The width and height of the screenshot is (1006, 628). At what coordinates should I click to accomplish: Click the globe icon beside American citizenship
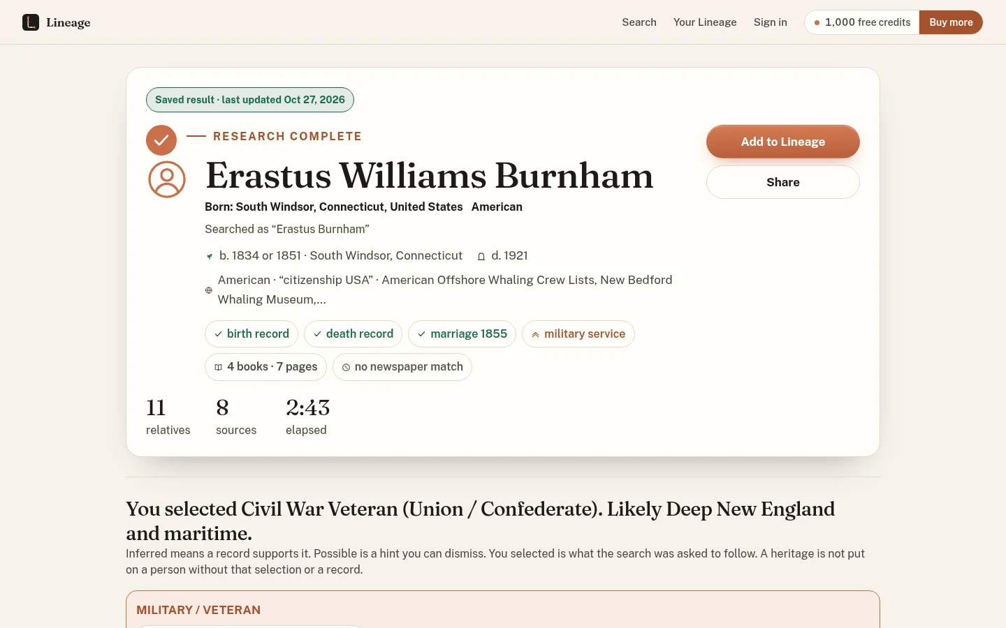coord(209,290)
